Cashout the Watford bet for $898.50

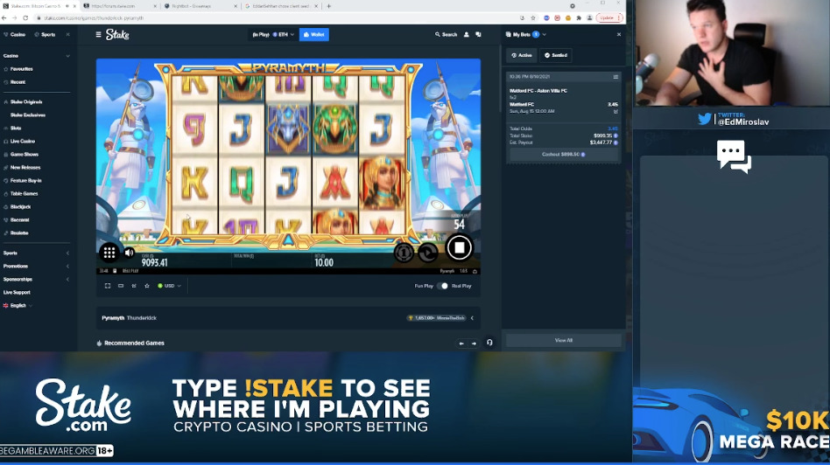(563, 155)
